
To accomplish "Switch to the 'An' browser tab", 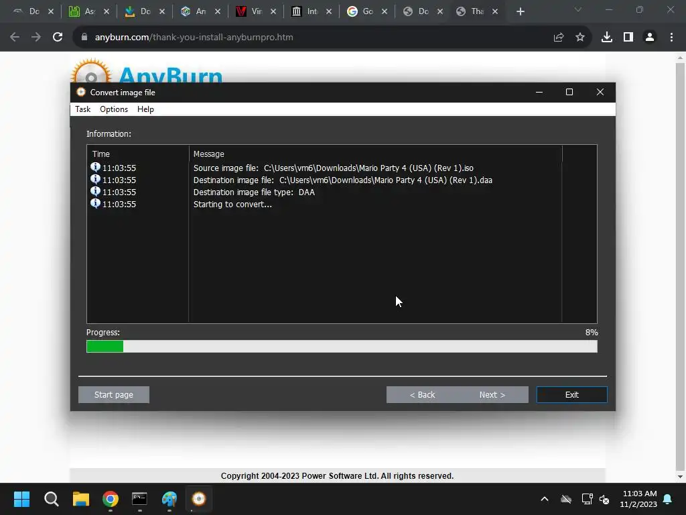I will point(200,11).
